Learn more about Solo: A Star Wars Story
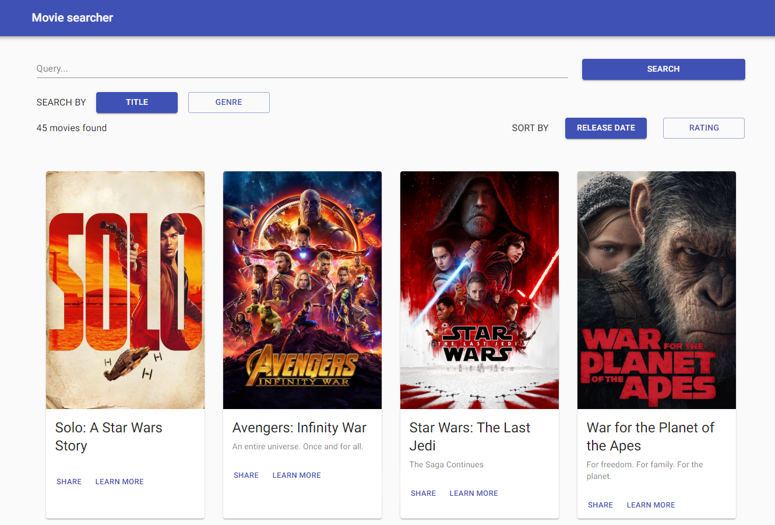 pyautogui.click(x=119, y=481)
